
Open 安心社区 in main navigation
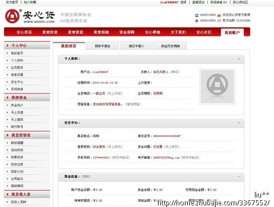[x=204, y=32]
